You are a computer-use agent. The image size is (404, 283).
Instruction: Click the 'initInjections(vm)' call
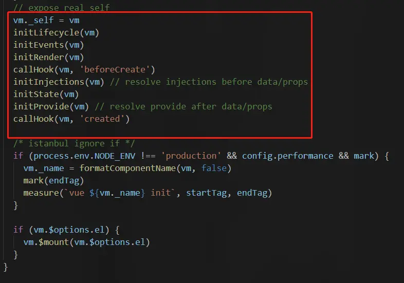coord(59,82)
